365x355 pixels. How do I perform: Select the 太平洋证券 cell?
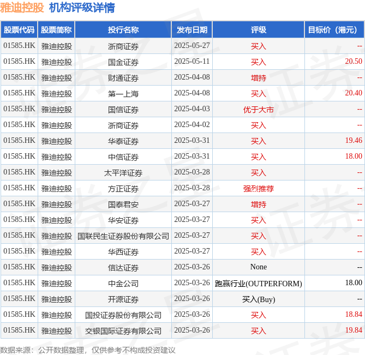(123, 173)
